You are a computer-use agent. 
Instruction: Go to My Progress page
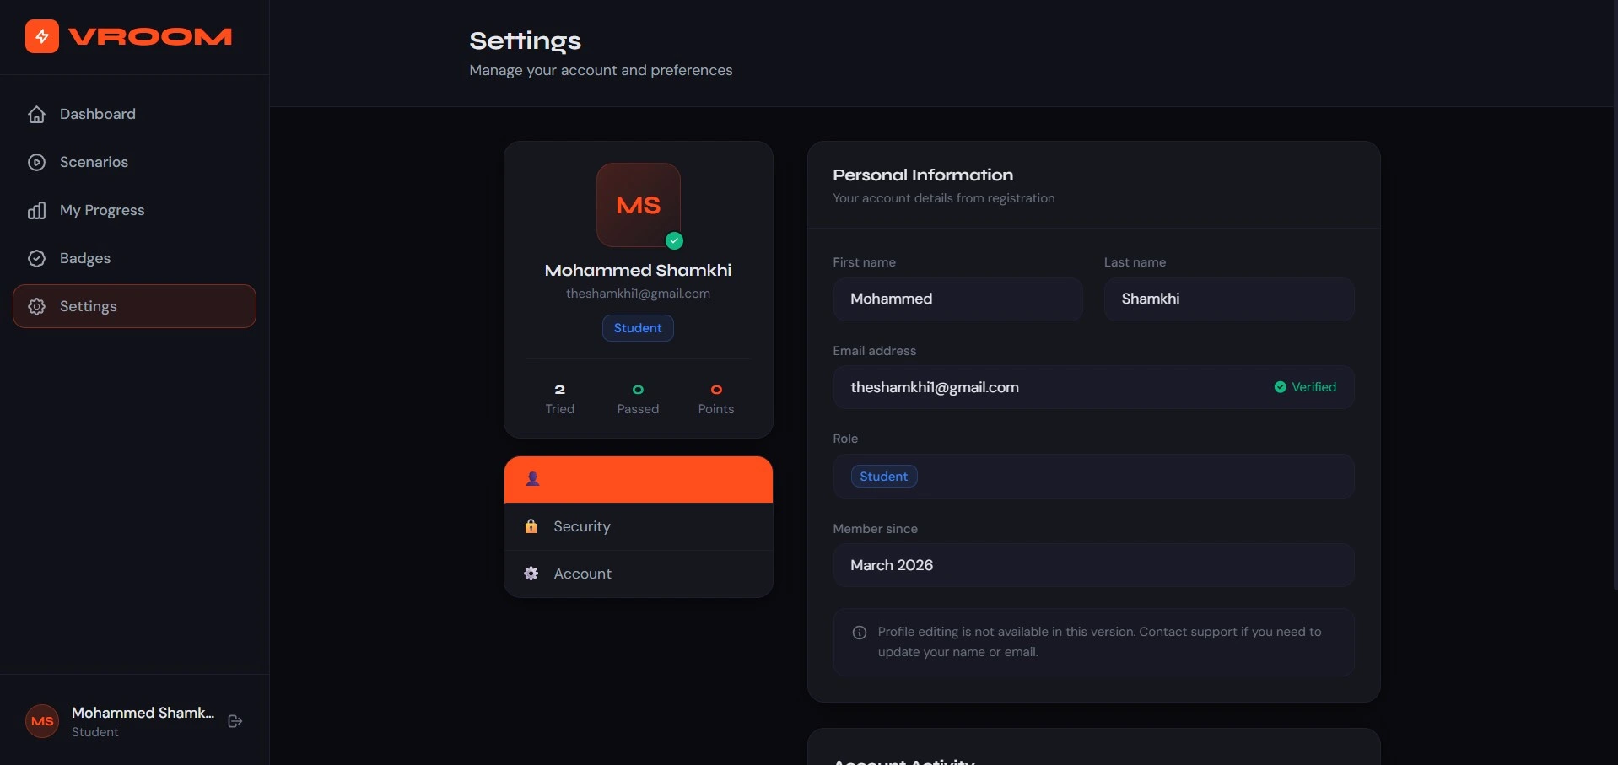(102, 211)
